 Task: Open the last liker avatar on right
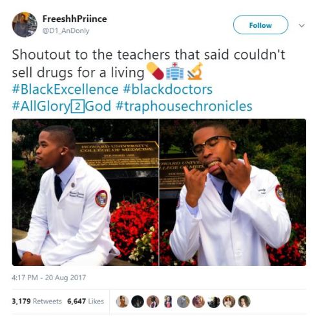coord(244,302)
